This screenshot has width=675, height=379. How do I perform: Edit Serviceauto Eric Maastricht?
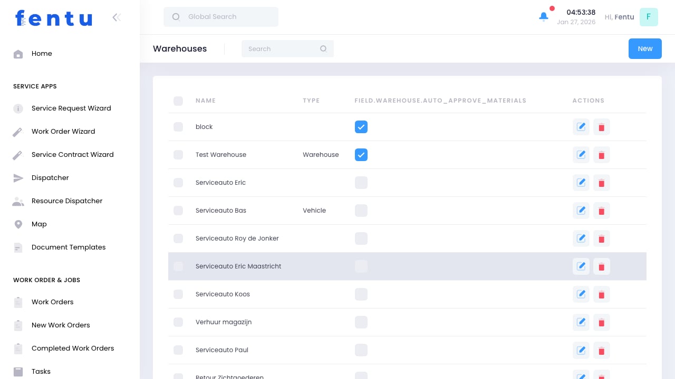click(x=581, y=266)
